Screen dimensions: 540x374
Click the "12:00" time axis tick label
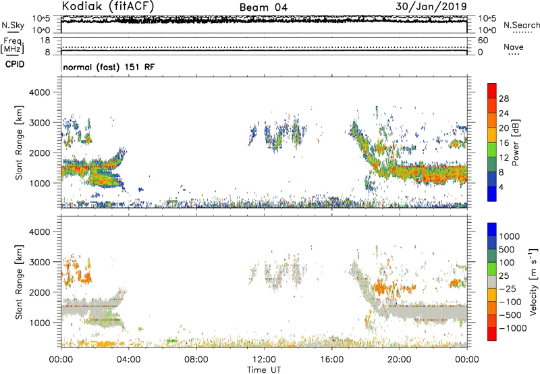coord(264,360)
